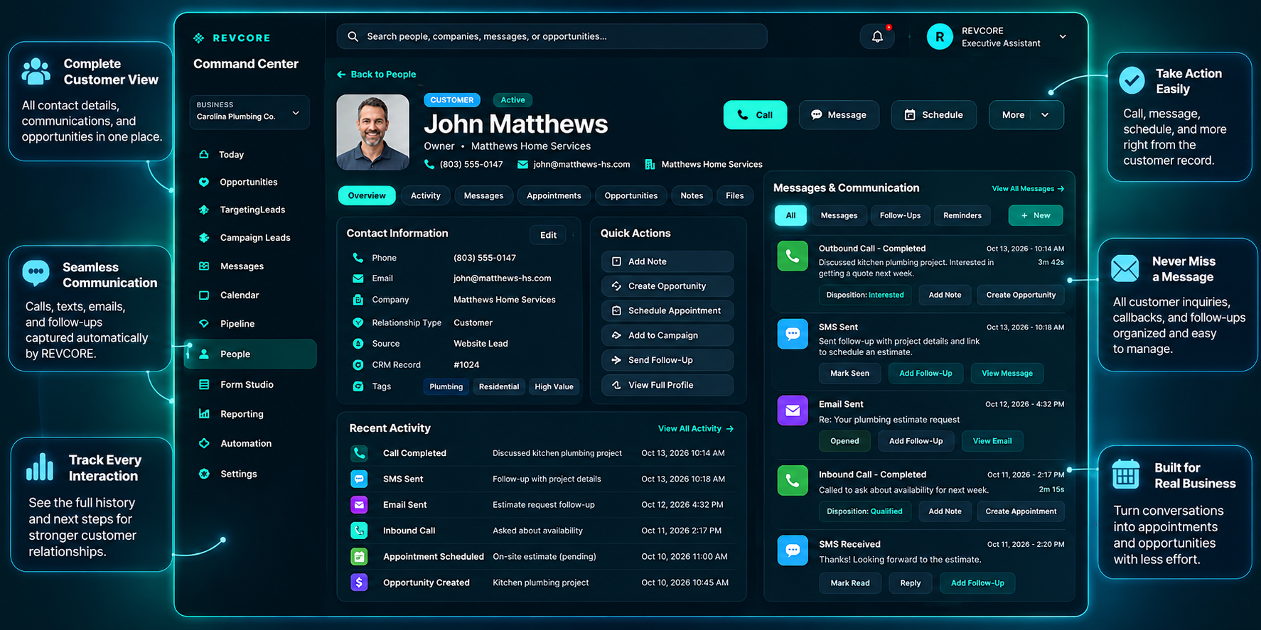Edit the contact information
This screenshot has width=1261, height=630.
click(548, 235)
